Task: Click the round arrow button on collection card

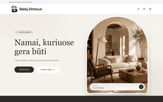Action: pos(141,87)
